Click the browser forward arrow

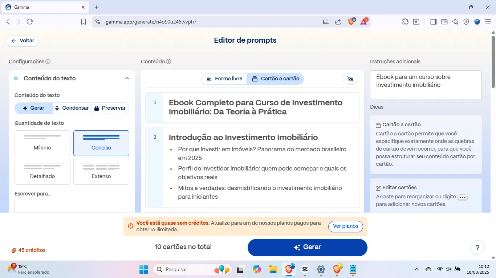tap(19, 22)
